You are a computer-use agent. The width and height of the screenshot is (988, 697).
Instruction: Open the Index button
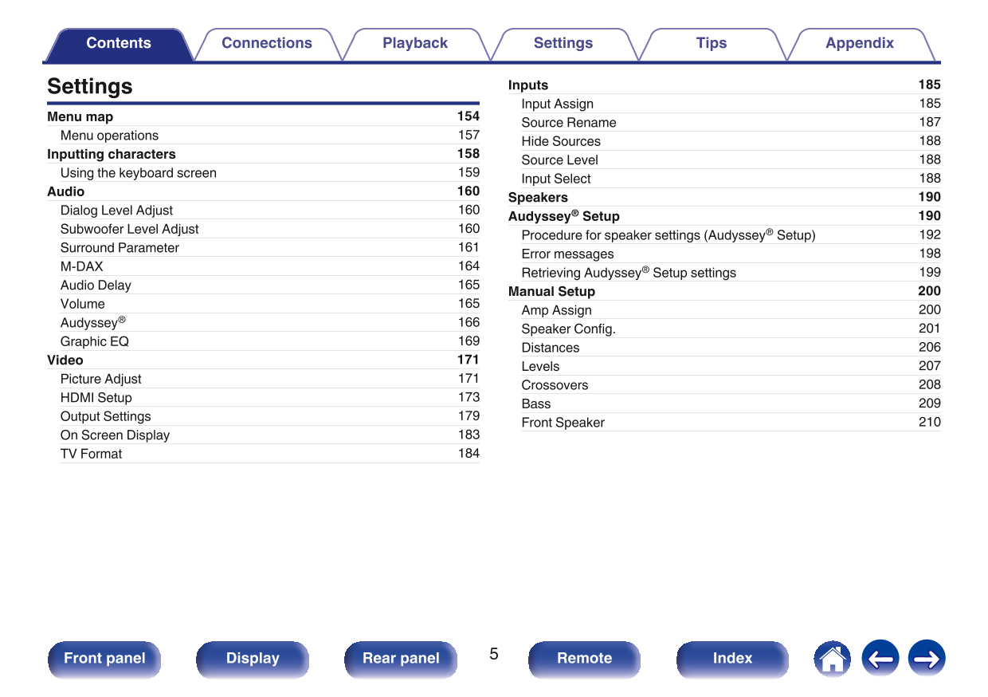coord(732,659)
